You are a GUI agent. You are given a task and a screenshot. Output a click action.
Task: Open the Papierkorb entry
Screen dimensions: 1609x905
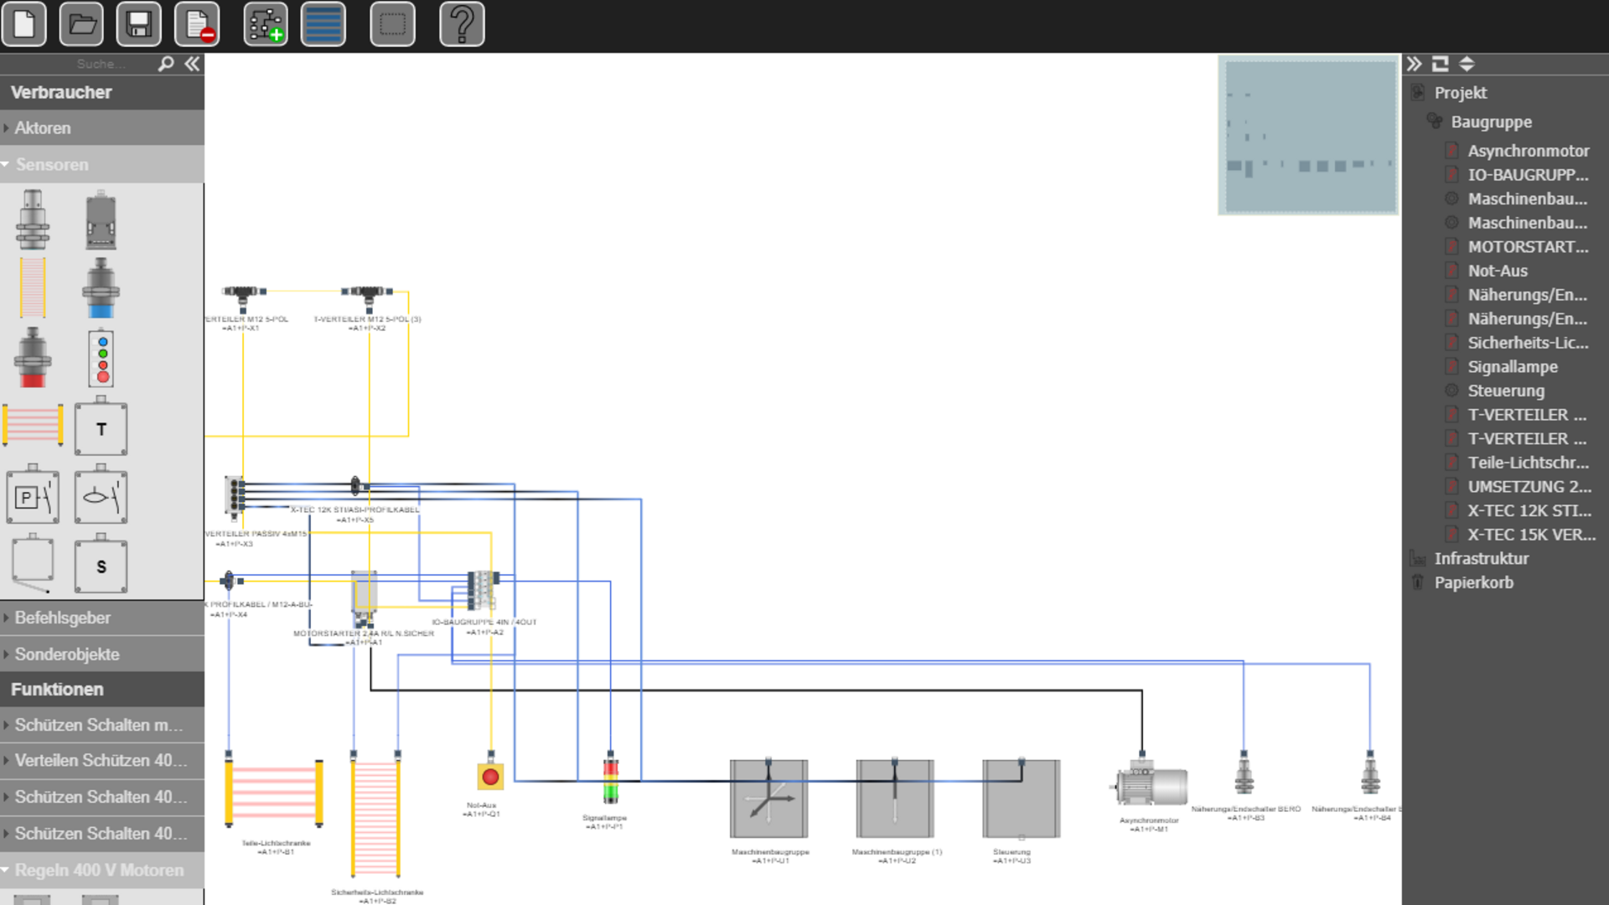pyautogui.click(x=1473, y=582)
